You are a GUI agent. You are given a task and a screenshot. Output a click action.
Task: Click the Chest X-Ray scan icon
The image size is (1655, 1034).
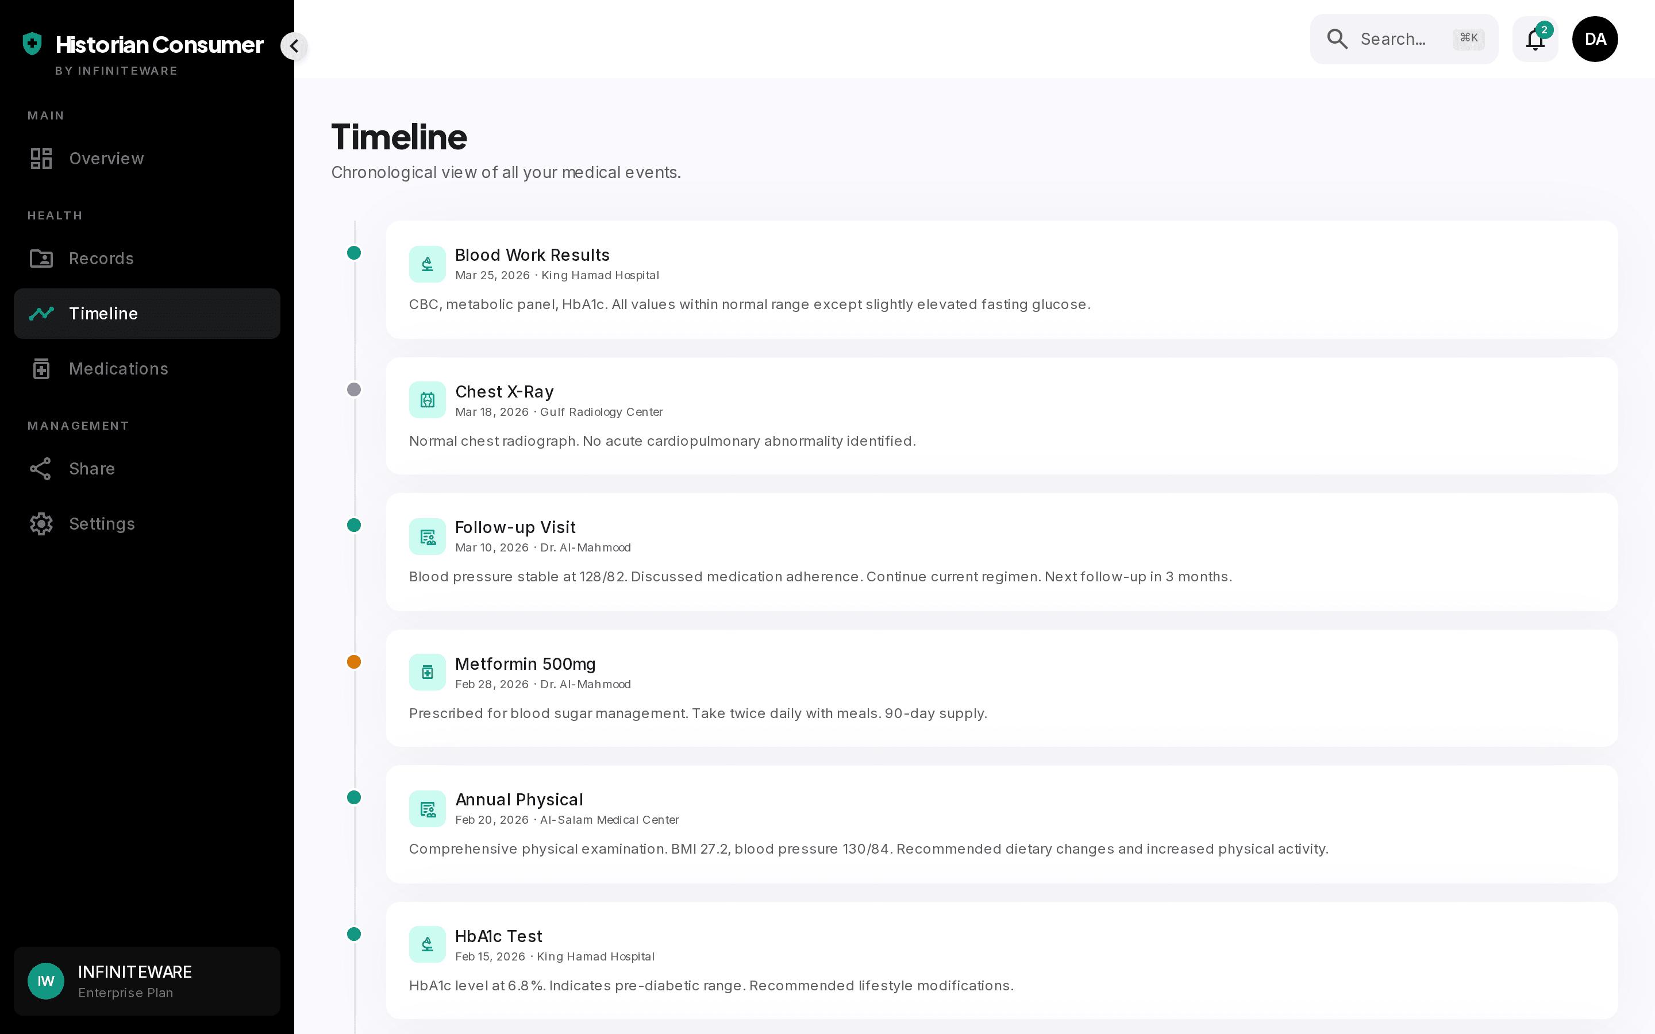click(x=428, y=400)
